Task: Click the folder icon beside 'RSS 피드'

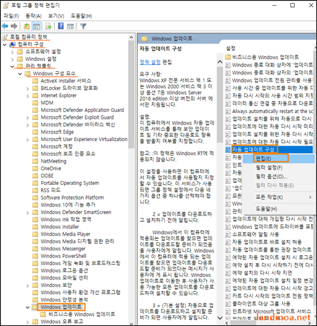Action: 35,190
